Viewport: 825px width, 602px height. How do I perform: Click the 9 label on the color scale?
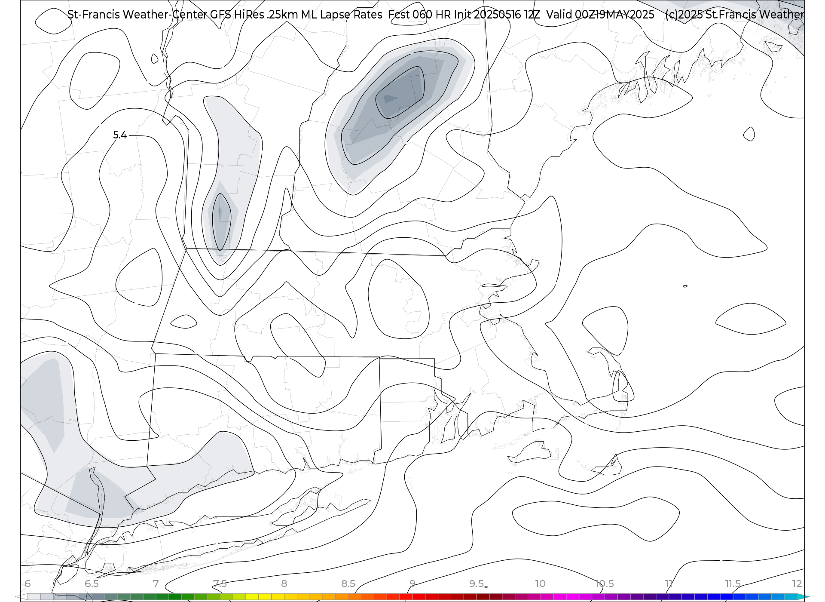(412, 584)
